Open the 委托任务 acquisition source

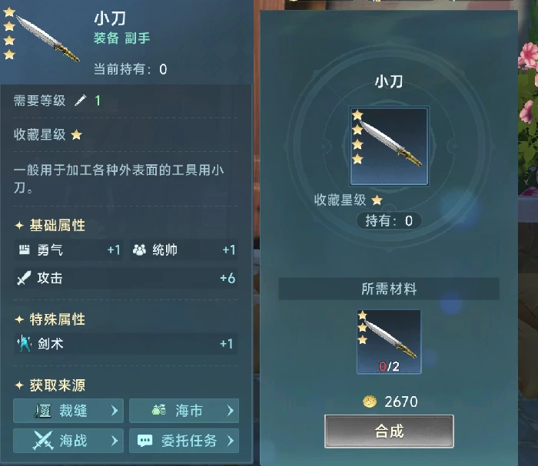pyautogui.click(x=184, y=441)
